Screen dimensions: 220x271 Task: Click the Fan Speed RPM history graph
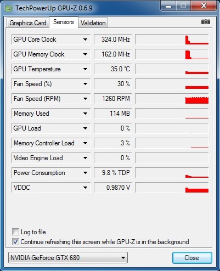[x=172, y=99]
